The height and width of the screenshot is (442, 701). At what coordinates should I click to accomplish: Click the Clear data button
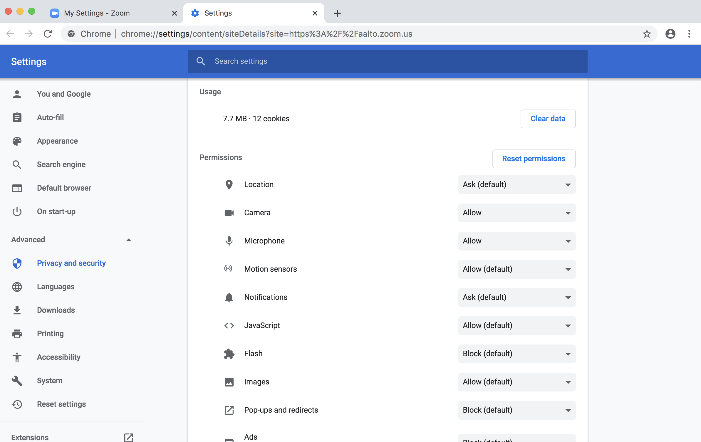pos(548,119)
